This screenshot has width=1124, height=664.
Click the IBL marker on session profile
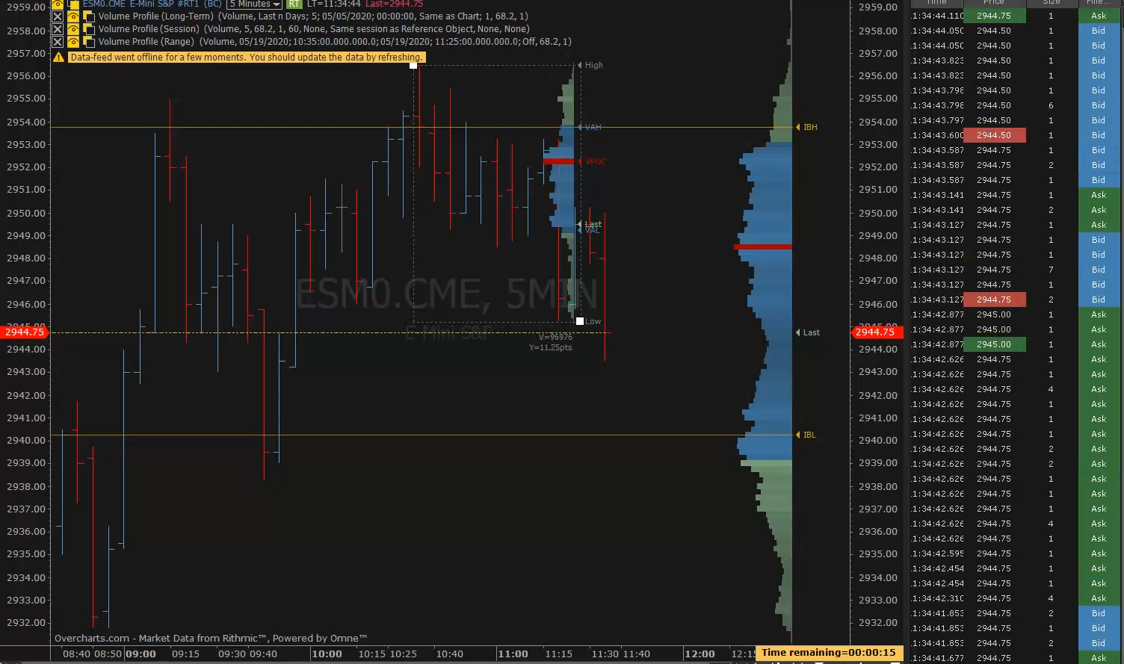click(806, 435)
